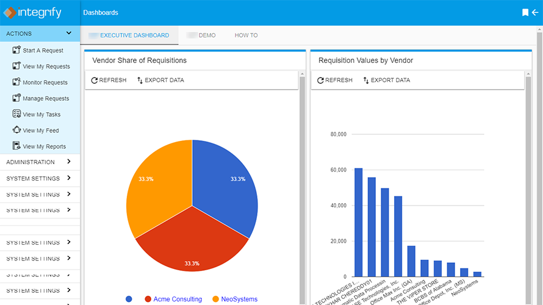
Task: Open the Start A Request link
Action: (x=43, y=51)
